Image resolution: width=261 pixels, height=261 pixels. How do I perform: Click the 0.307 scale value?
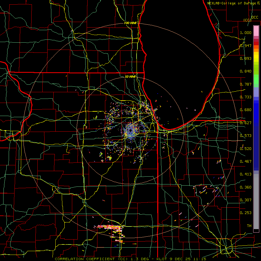(x=246, y=200)
